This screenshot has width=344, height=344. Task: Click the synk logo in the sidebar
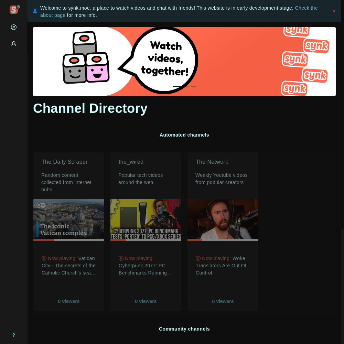pos(14,10)
